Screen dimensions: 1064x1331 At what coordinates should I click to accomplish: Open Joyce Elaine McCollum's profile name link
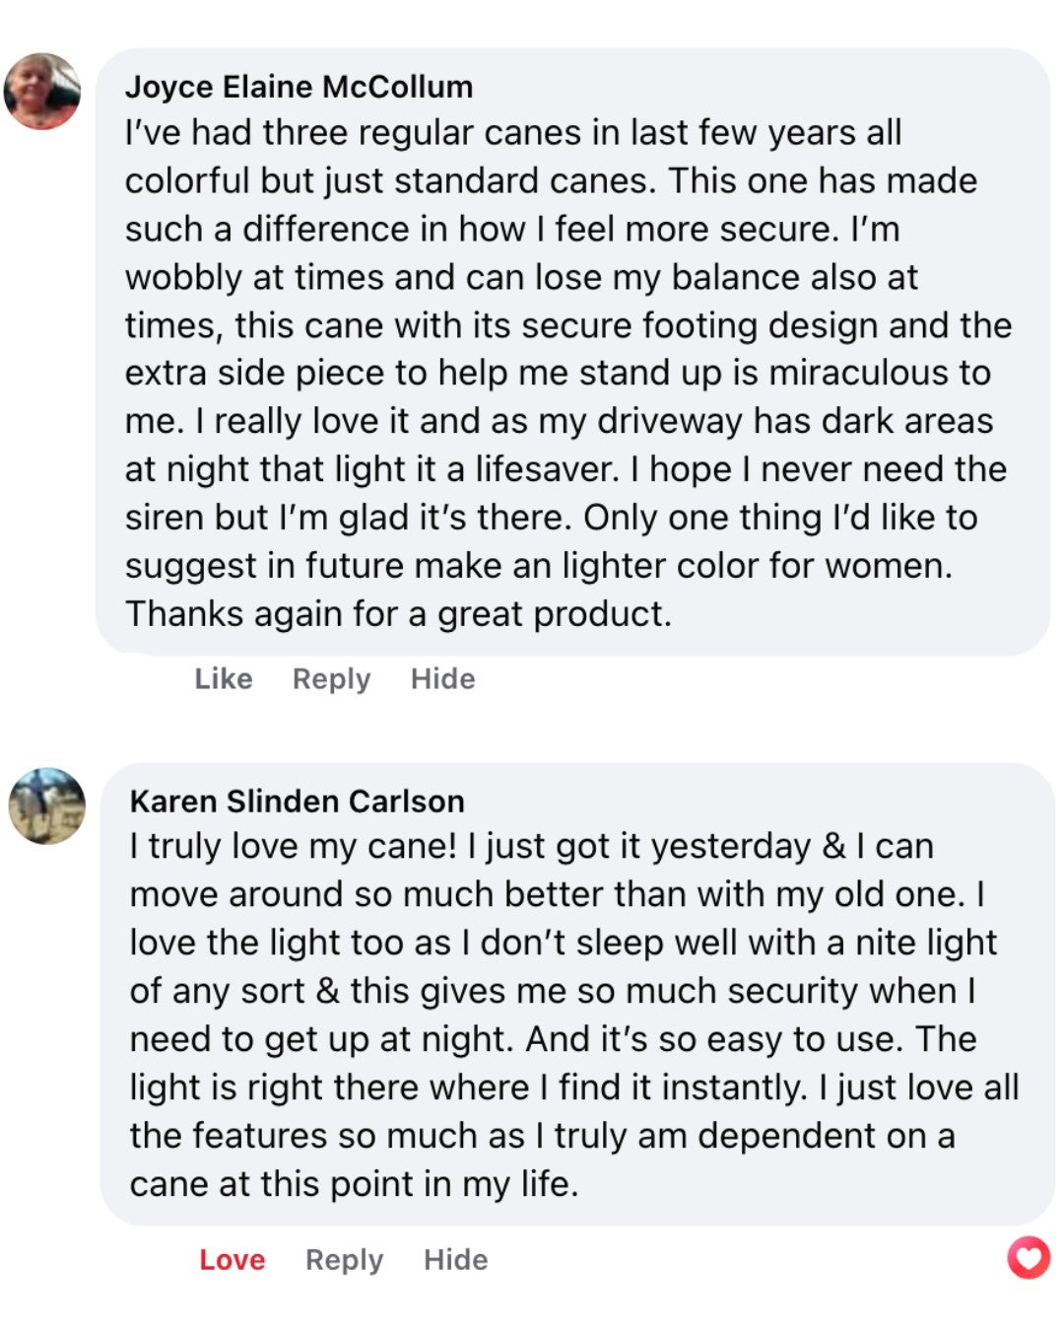tap(299, 87)
